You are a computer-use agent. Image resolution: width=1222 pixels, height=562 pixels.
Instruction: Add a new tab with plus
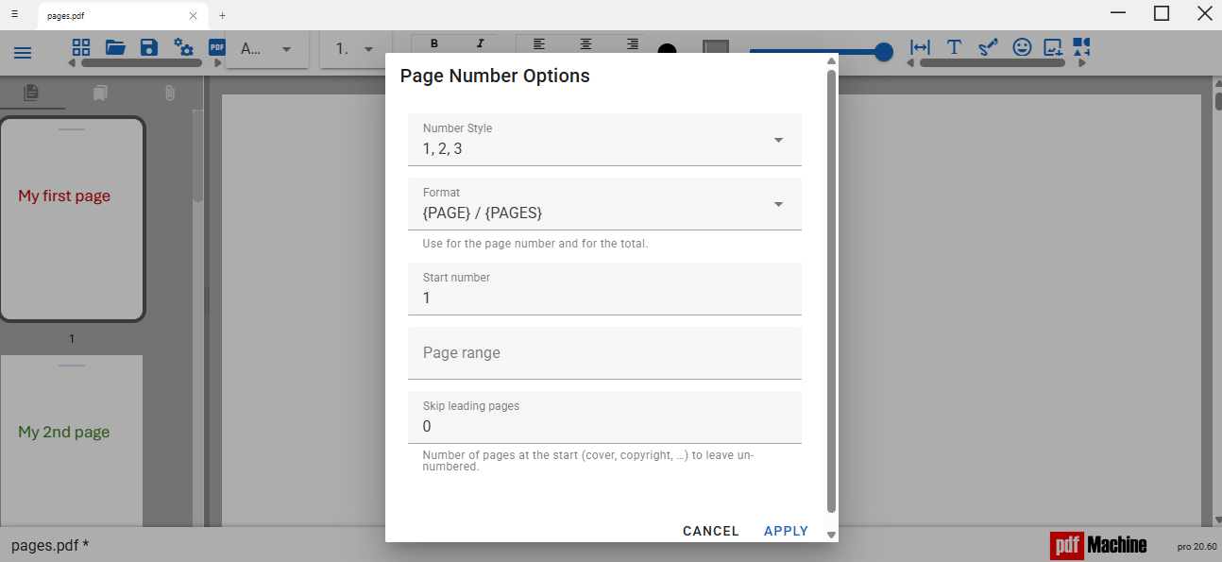223,15
